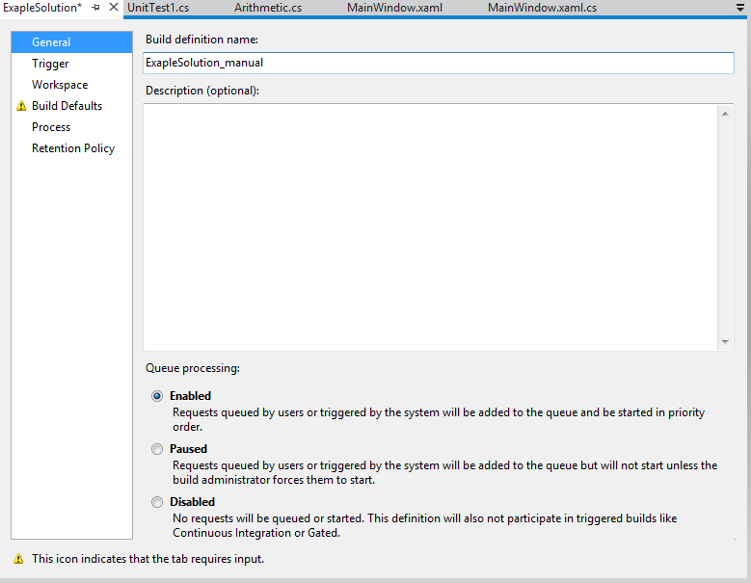Screen dimensions: 751x583
Task: Switch to the UnitTest1.cs tab
Action: click(158, 8)
